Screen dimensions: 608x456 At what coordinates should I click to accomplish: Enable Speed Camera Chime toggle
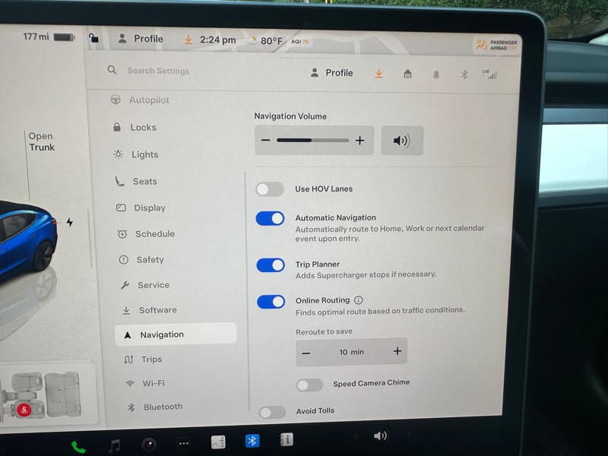coord(309,385)
